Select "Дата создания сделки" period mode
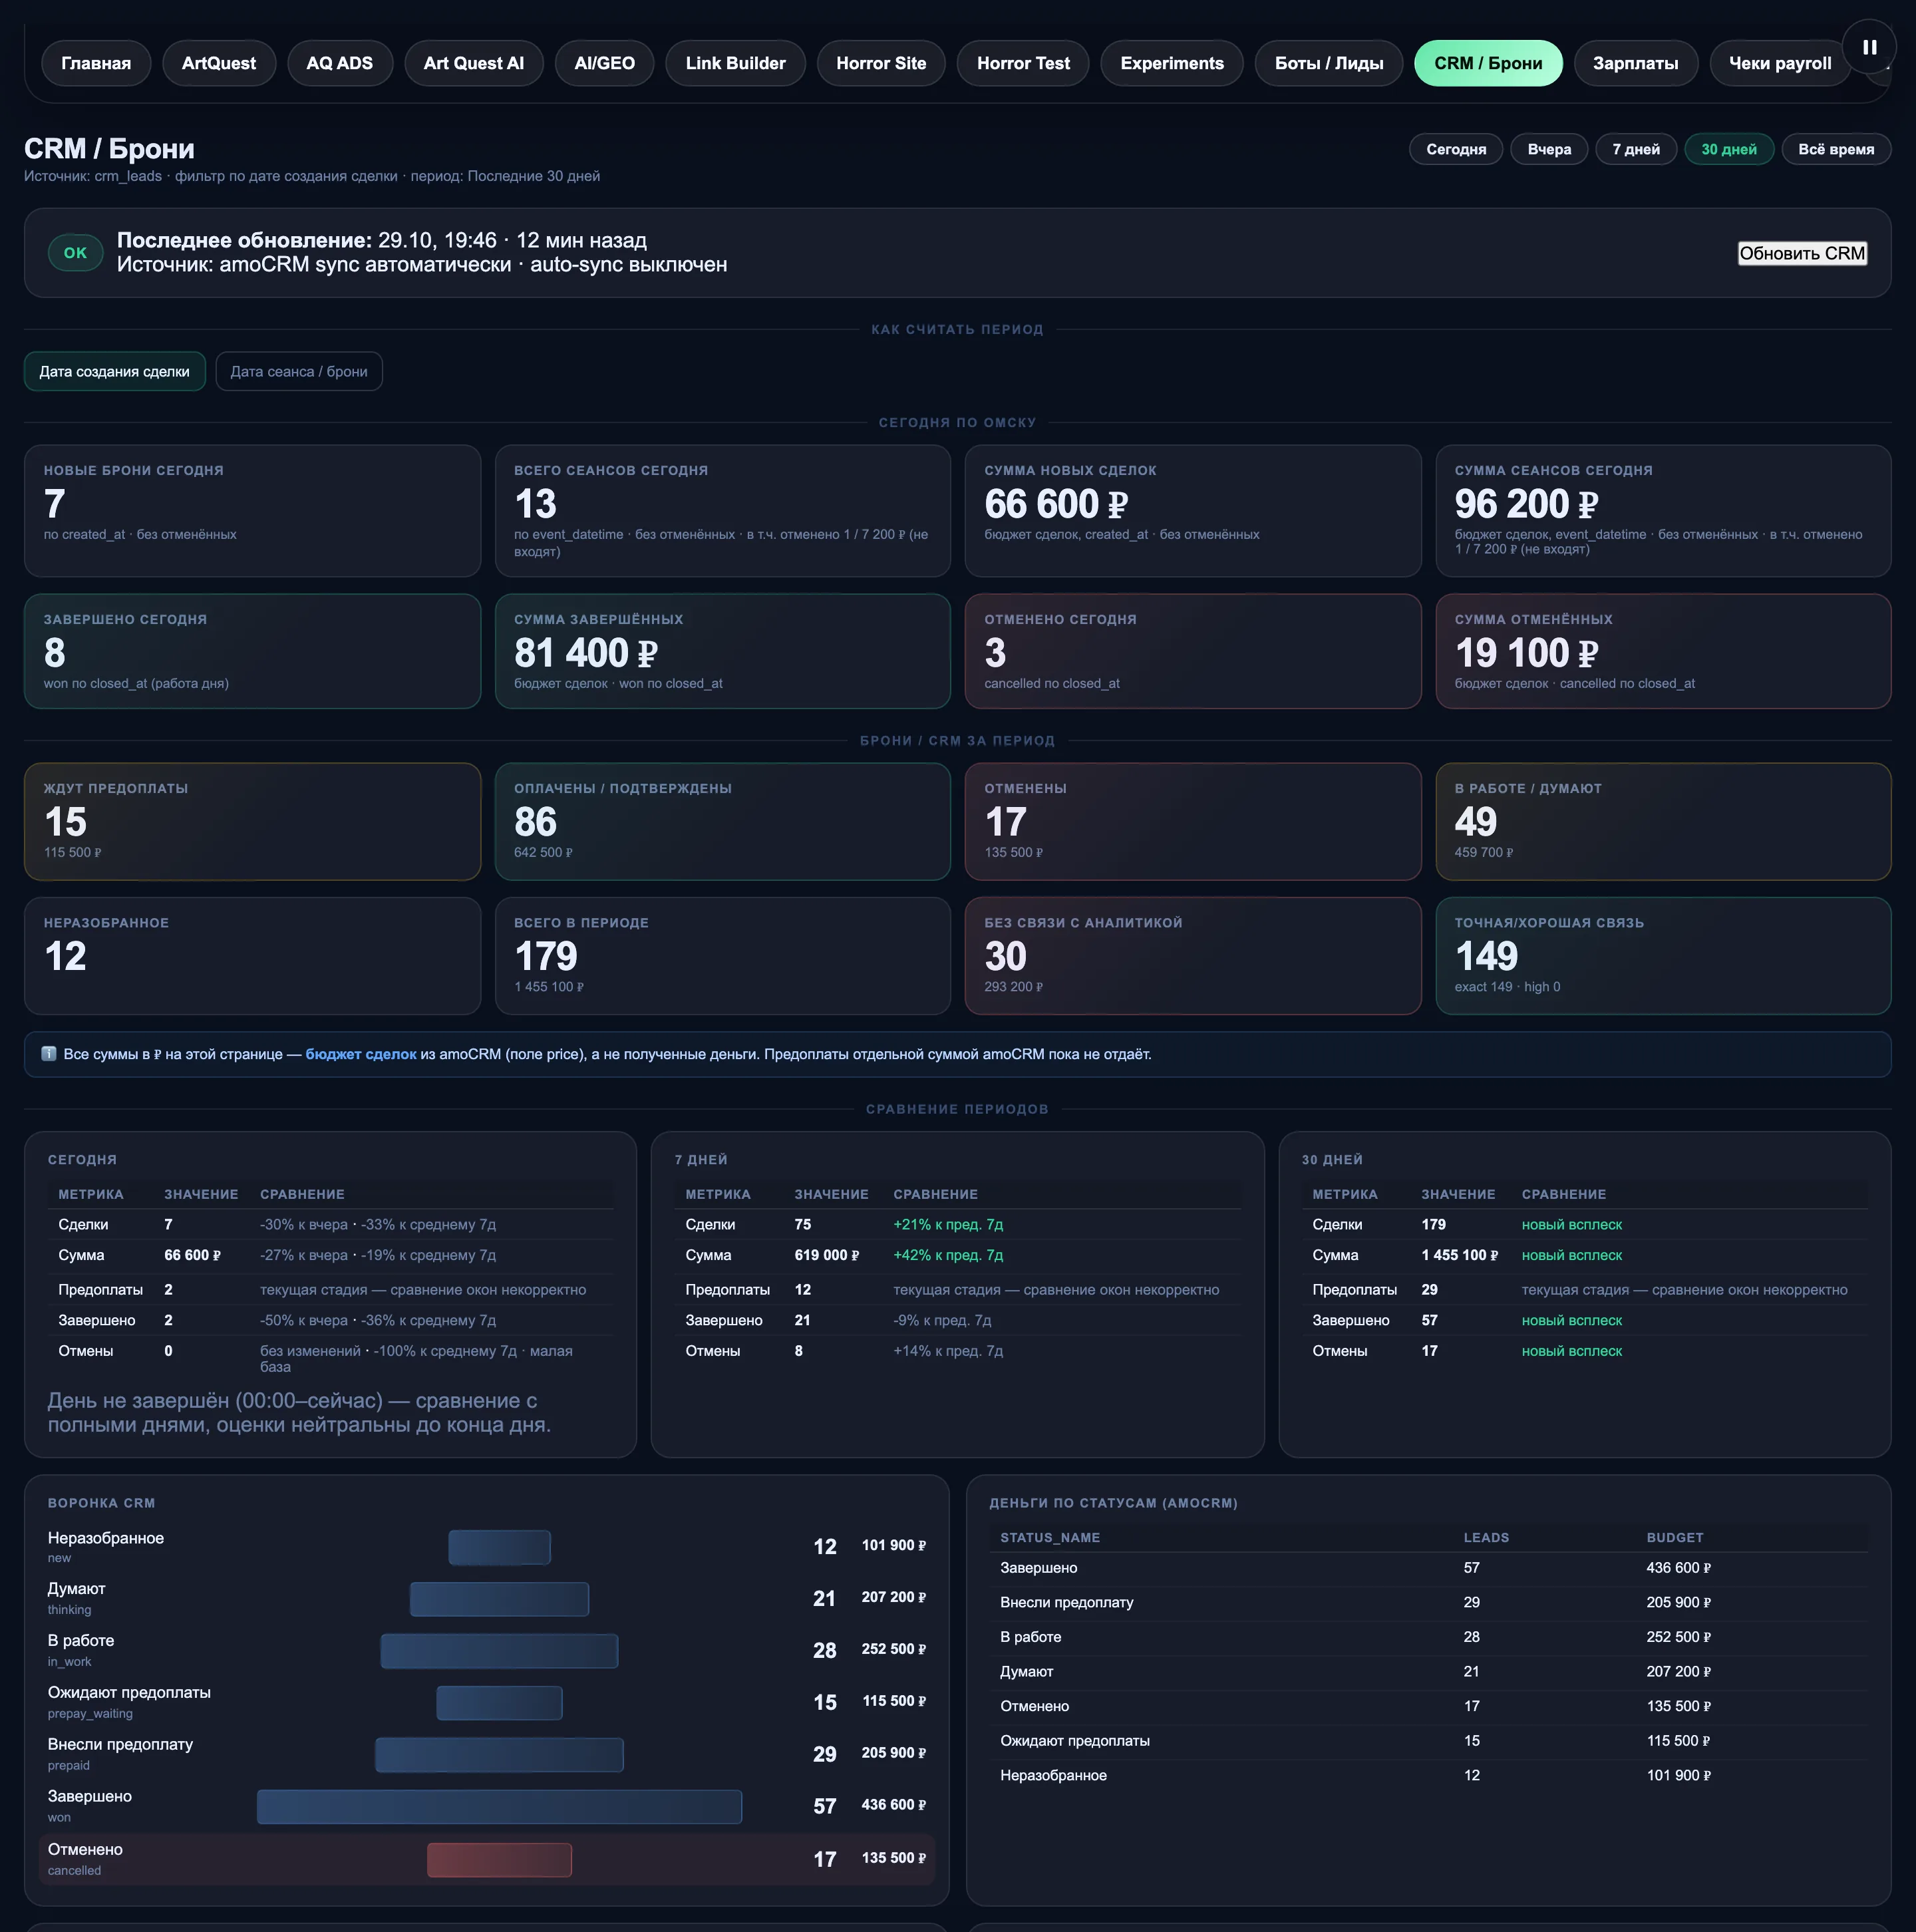This screenshot has width=1916, height=1932. pos(114,371)
